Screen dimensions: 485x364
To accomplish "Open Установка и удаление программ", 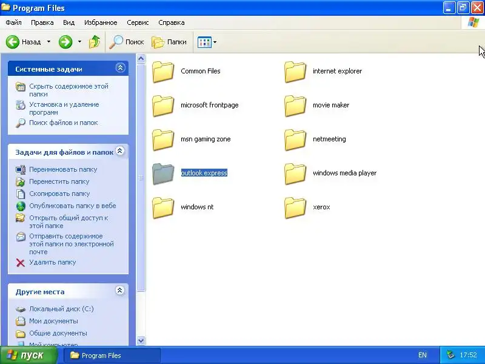I will [64, 109].
